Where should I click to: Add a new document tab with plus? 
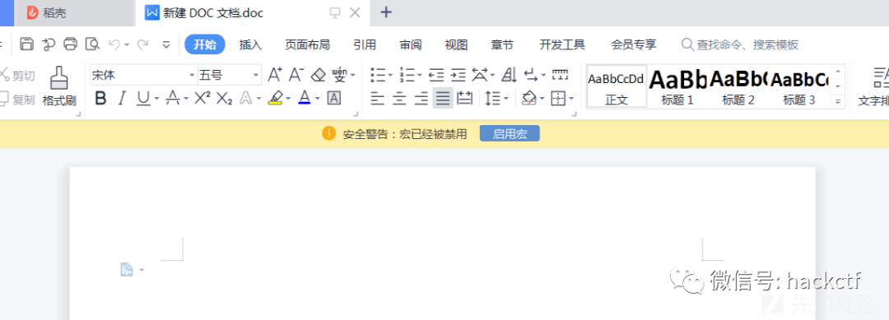[386, 12]
